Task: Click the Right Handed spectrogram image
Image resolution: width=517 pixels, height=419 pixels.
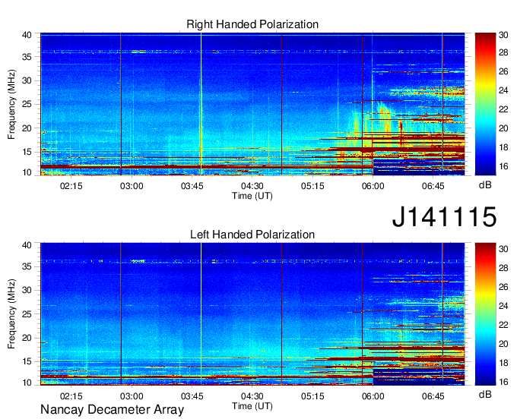Action: 252,104
